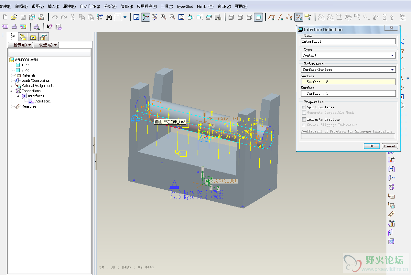The width and height of the screenshot is (411, 275).
Task: Toggle the coordinate system display icon
Action: tap(299, 17)
